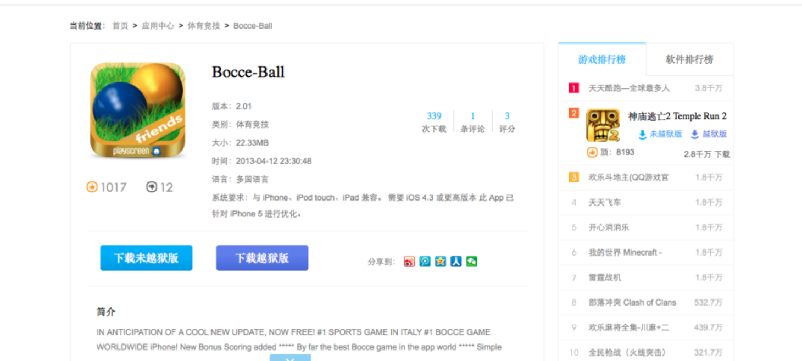Click 439.7万 beside 欢乐麻将全集
This screenshot has width=802, height=361.
[709, 327]
